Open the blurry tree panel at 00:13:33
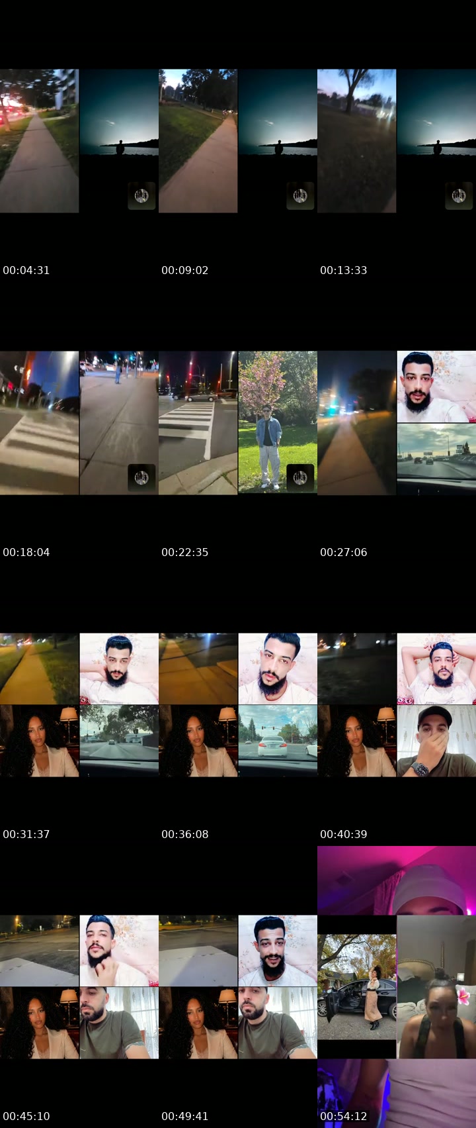 (357, 141)
